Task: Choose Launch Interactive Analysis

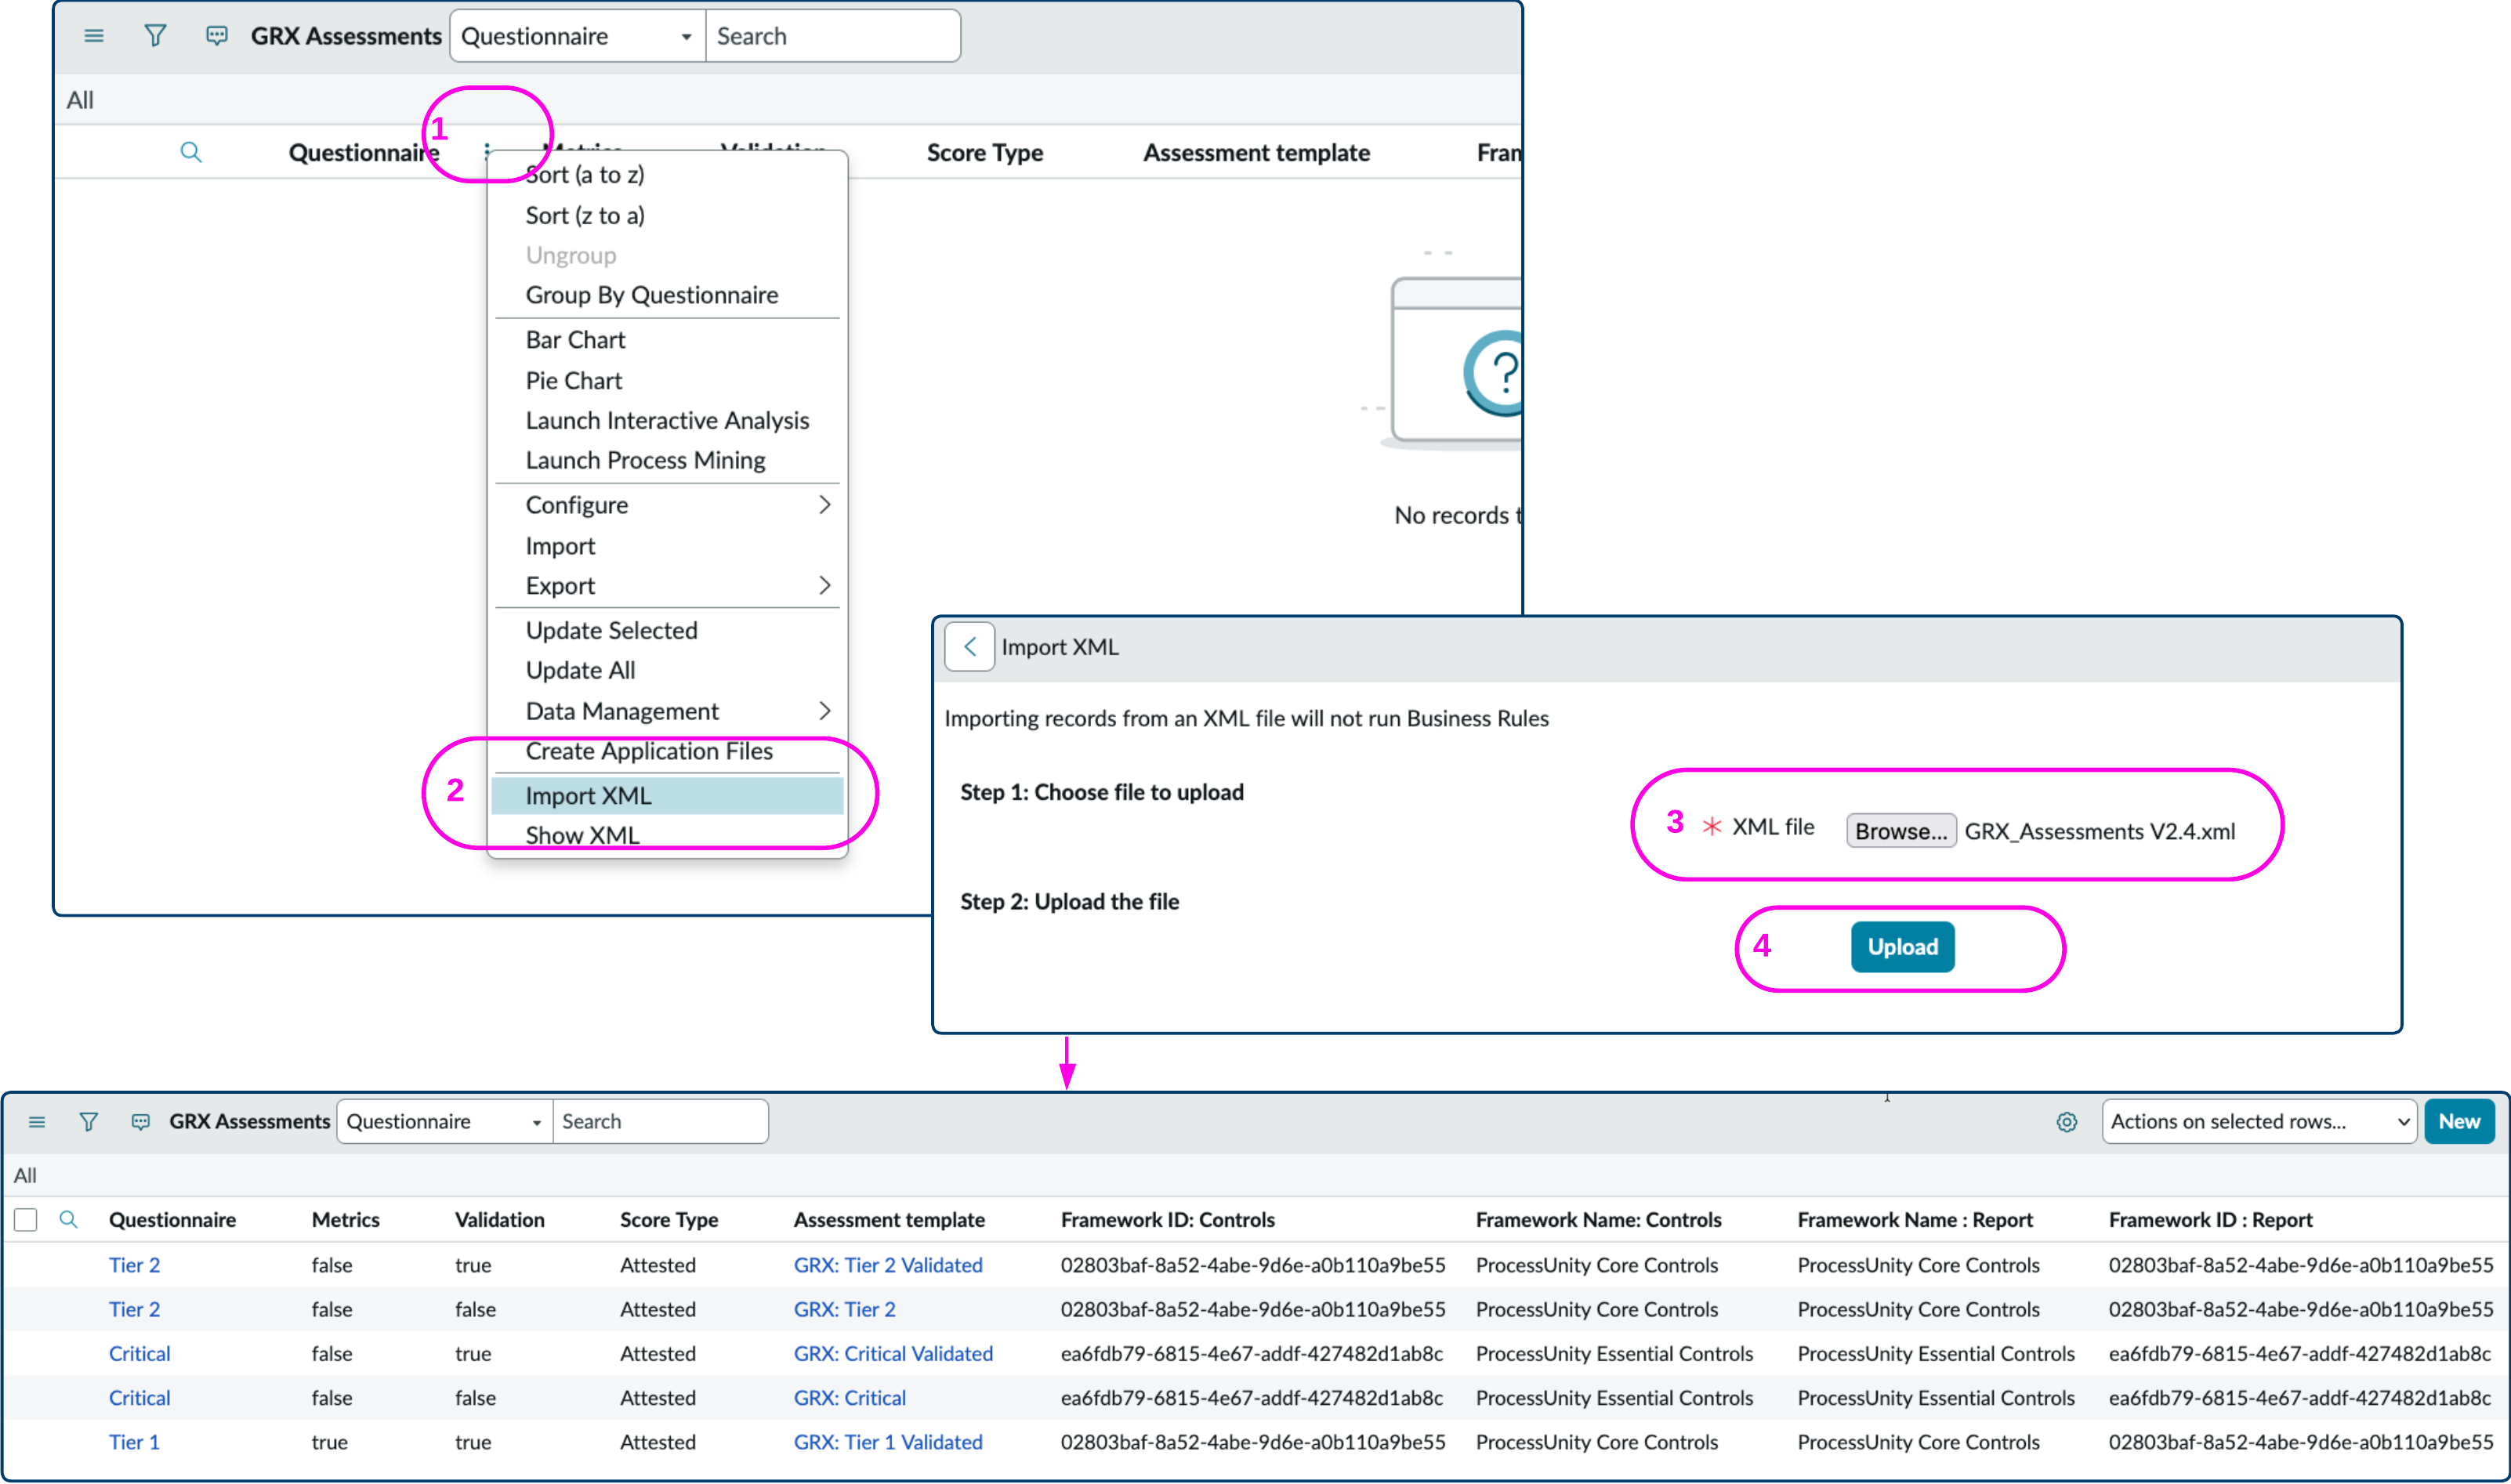Action: 667,421
